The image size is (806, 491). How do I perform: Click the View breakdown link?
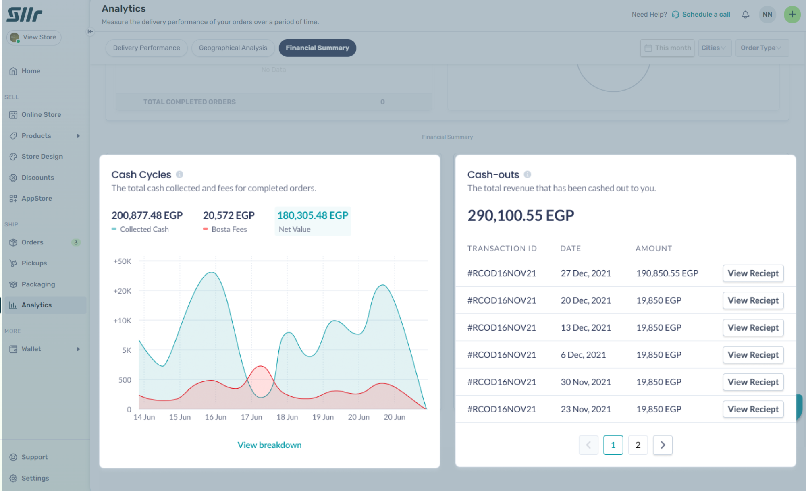pyautogui.click(x=269, y=445)
